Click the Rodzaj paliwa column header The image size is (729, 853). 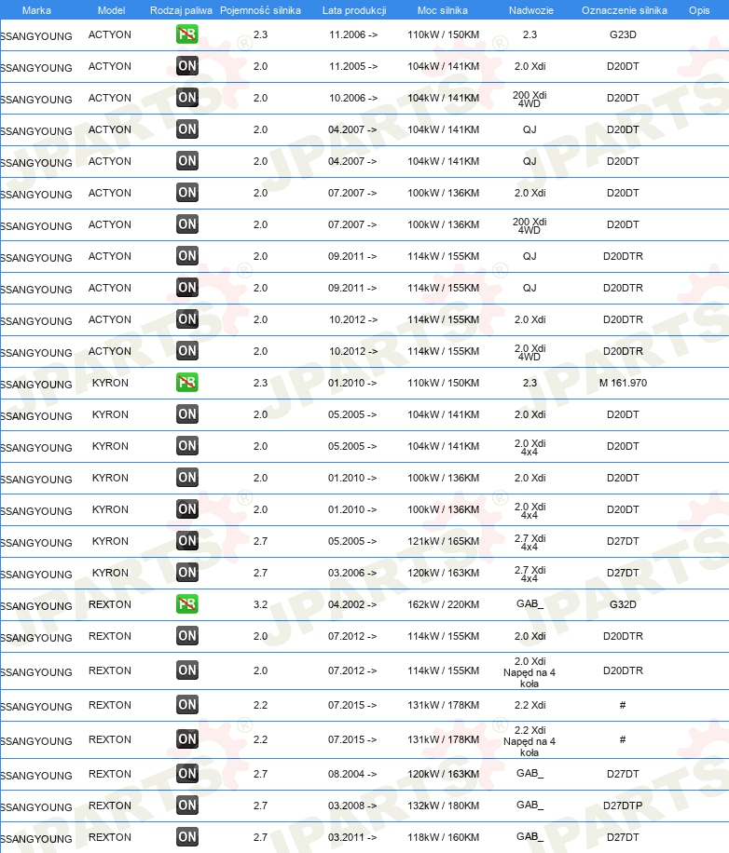[x=181, y=10]
